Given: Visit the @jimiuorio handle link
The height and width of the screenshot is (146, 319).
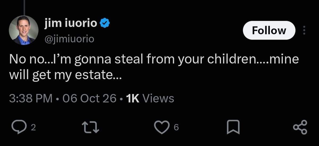Looking at the screenshot, I should point(69,39).
